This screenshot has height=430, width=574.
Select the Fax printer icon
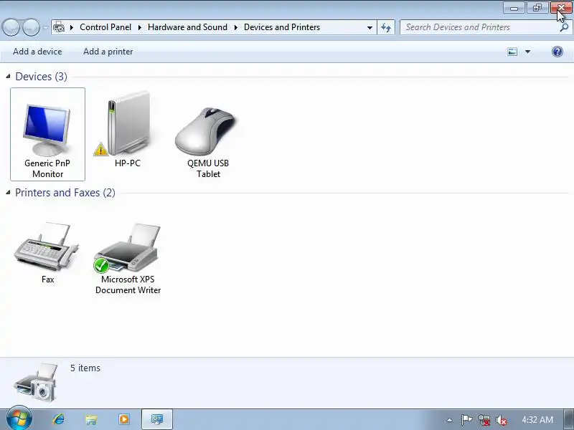point(47,252)
